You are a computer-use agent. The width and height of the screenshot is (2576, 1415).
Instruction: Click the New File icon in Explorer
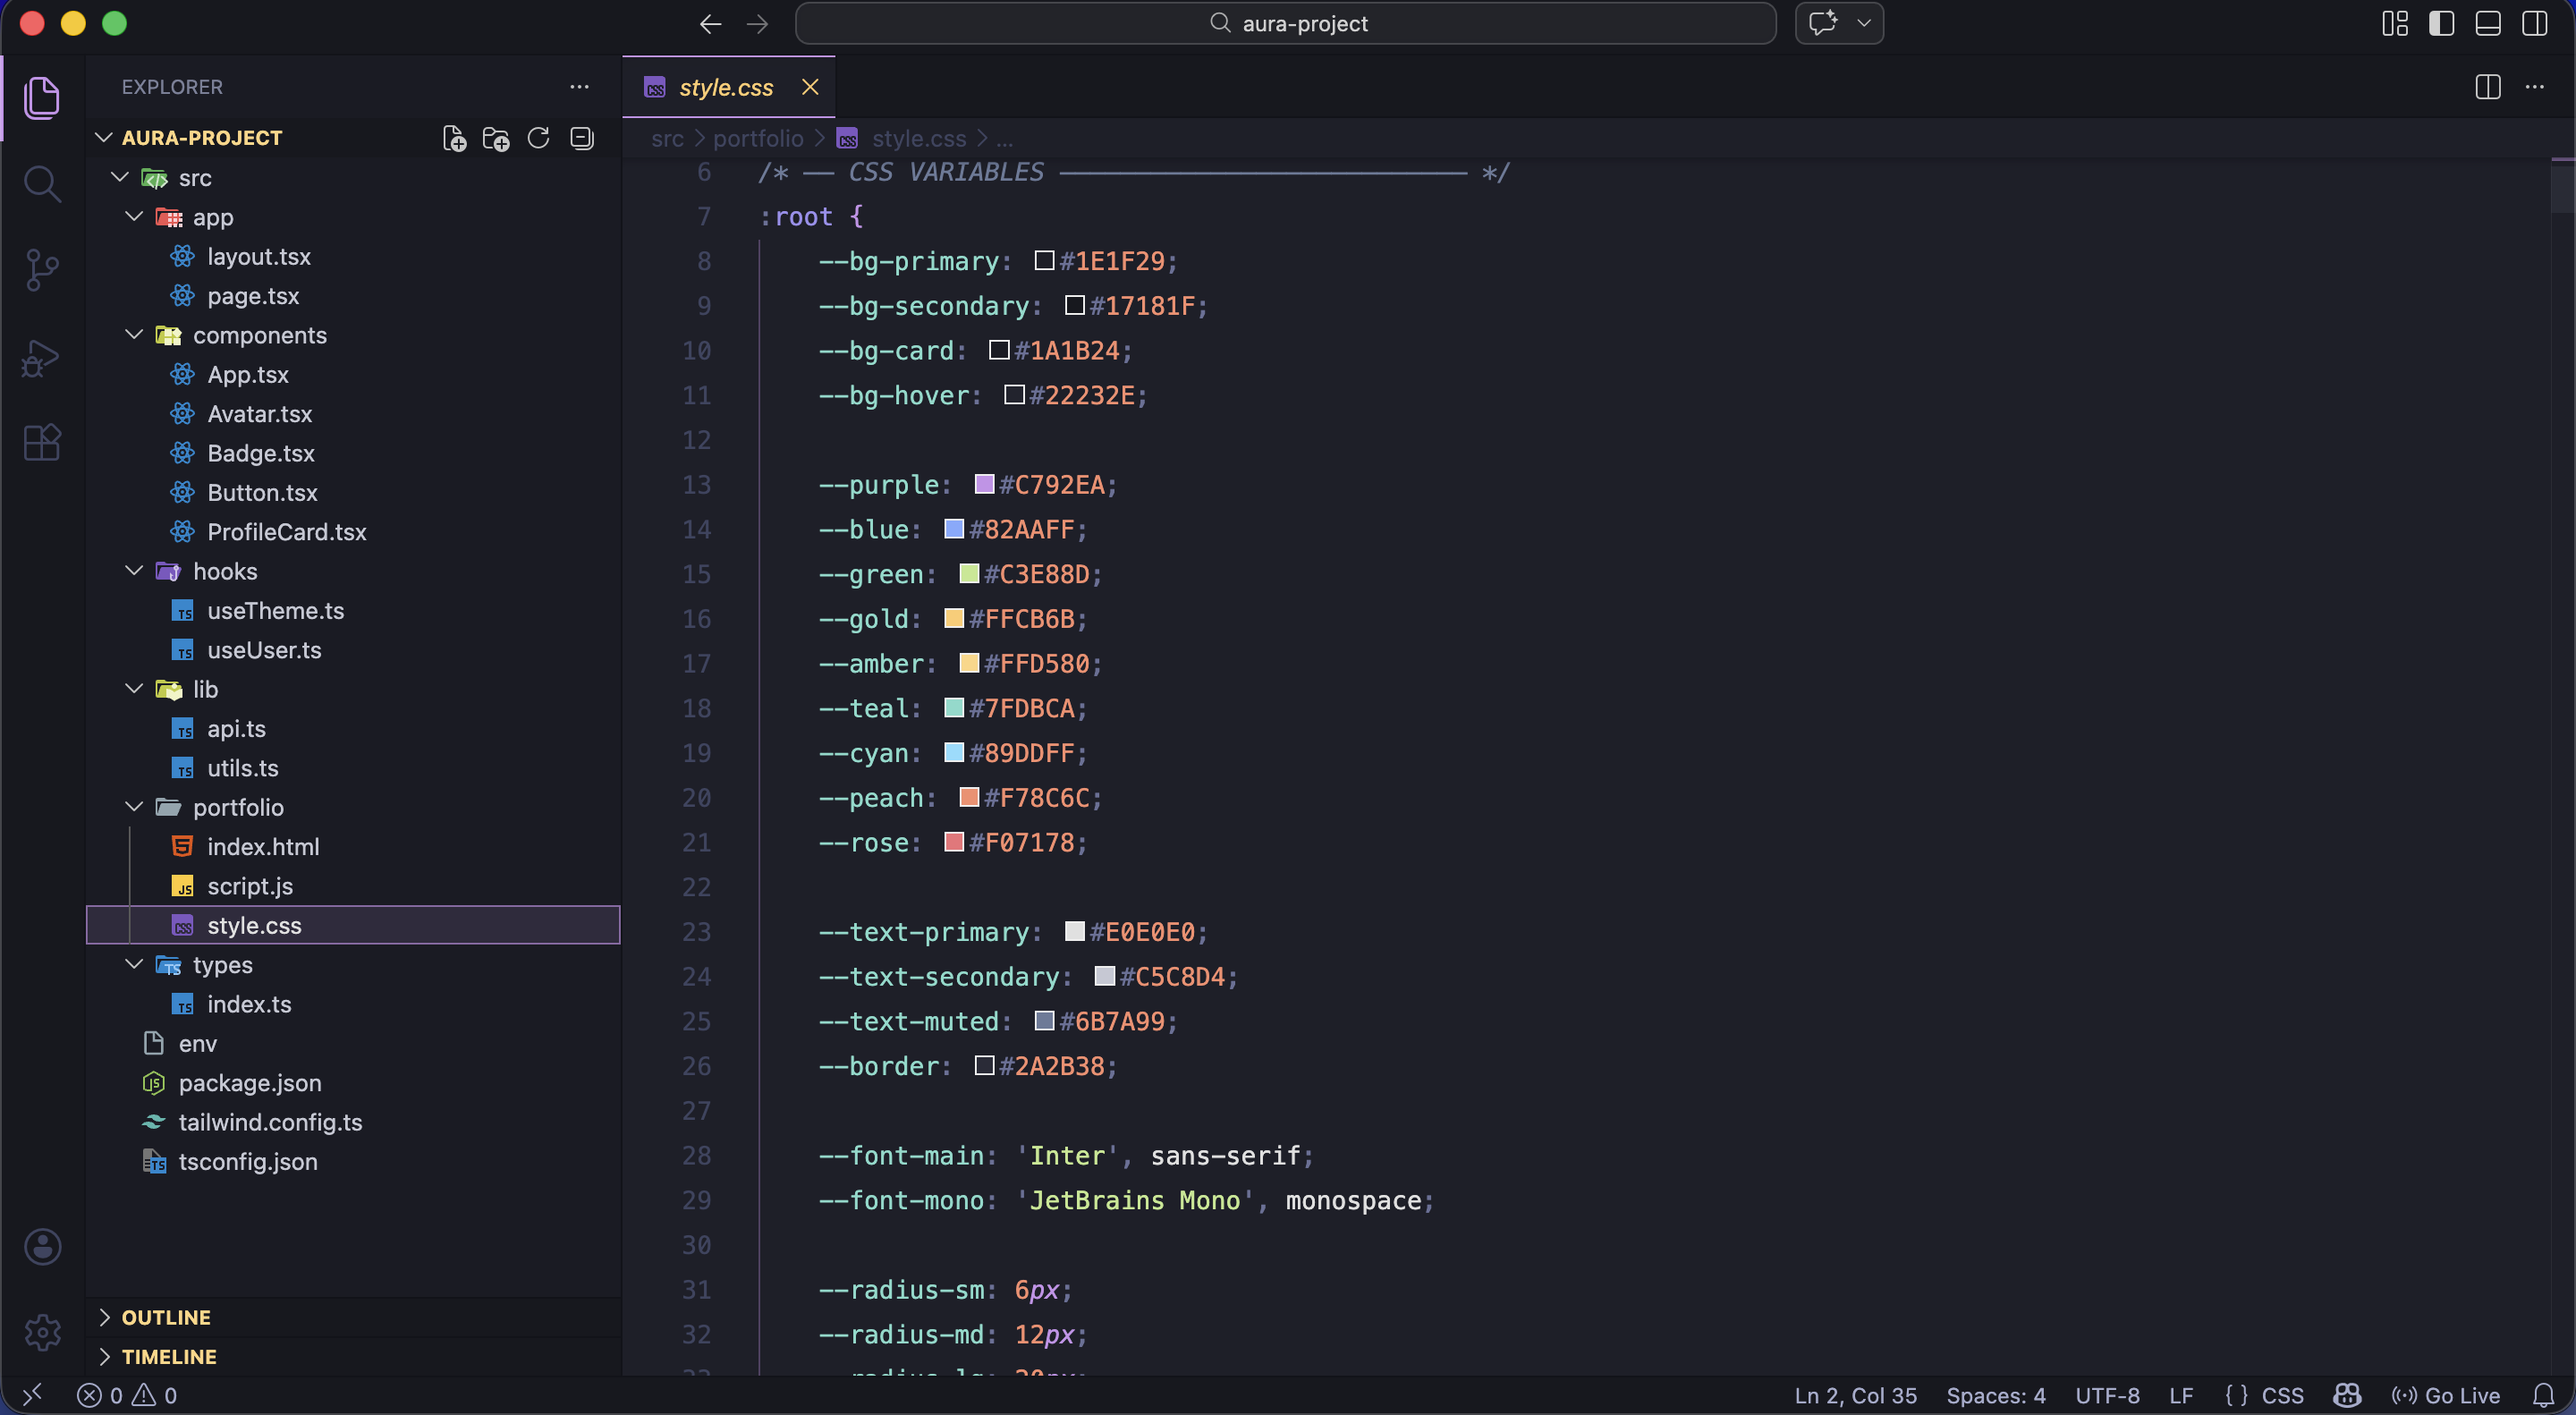coord(454,138)
